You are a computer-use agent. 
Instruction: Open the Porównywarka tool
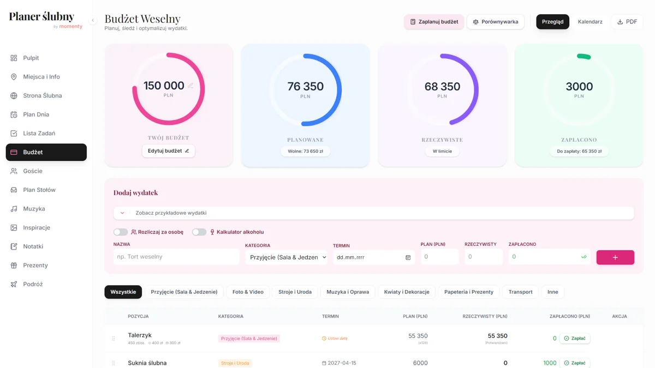point(495,22)
